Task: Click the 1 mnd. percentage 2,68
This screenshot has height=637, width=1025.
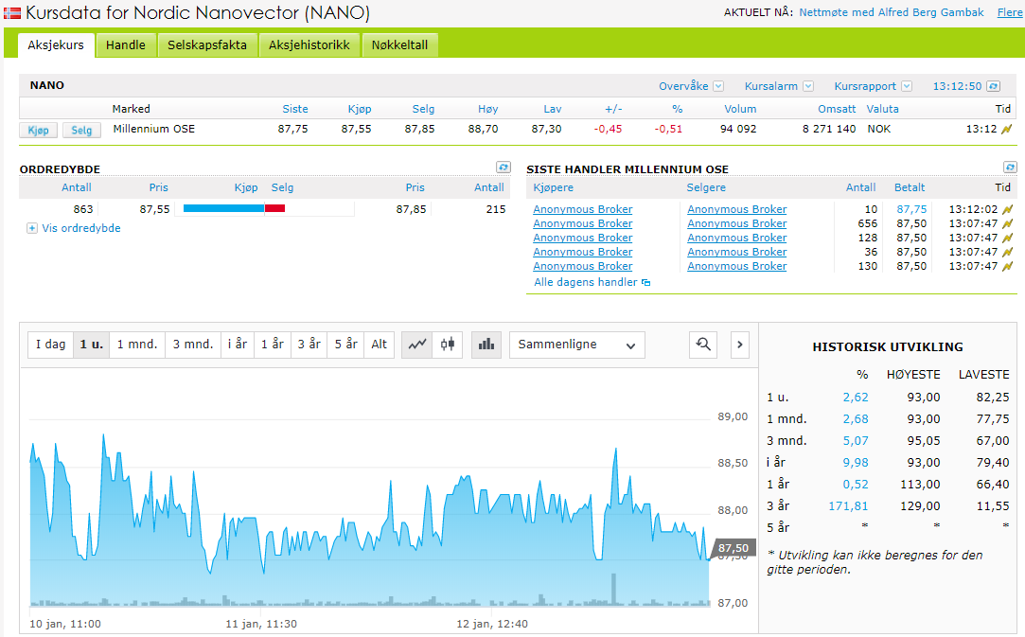Action: pyautogui.click(x=855, y=419)
